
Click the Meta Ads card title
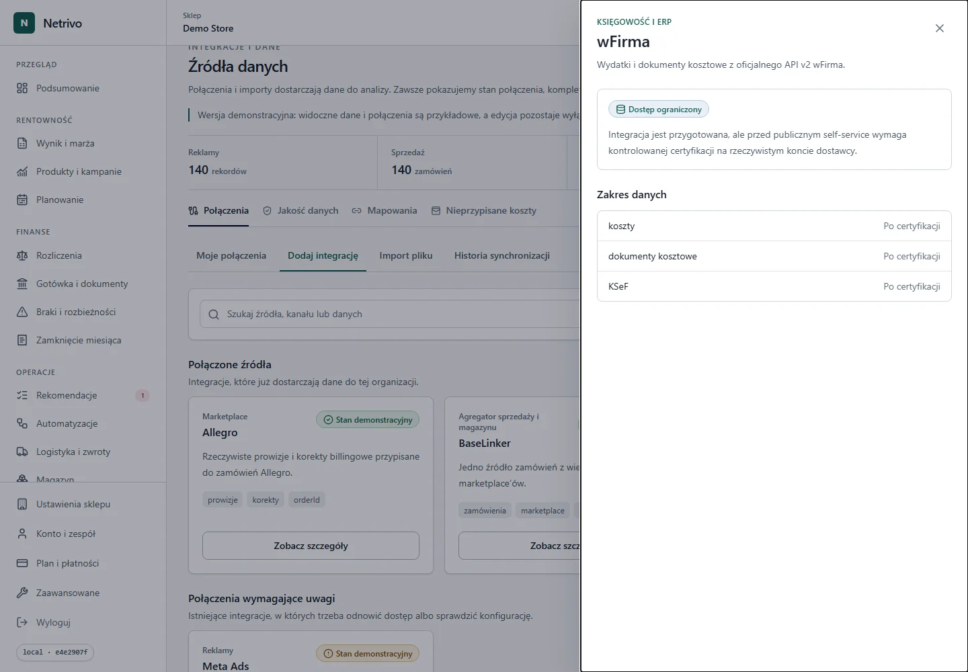[x=226, y=666]
